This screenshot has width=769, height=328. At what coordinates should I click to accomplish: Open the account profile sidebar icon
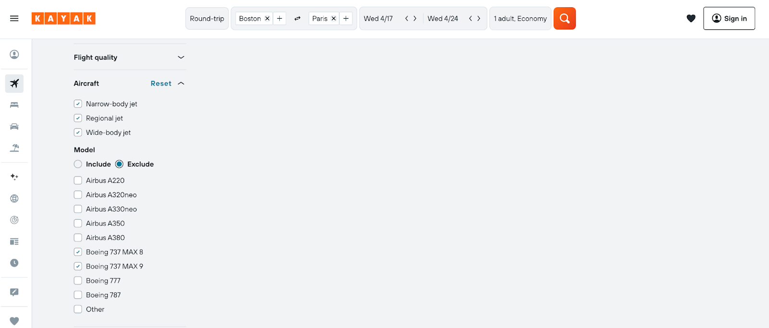[14, 54]
